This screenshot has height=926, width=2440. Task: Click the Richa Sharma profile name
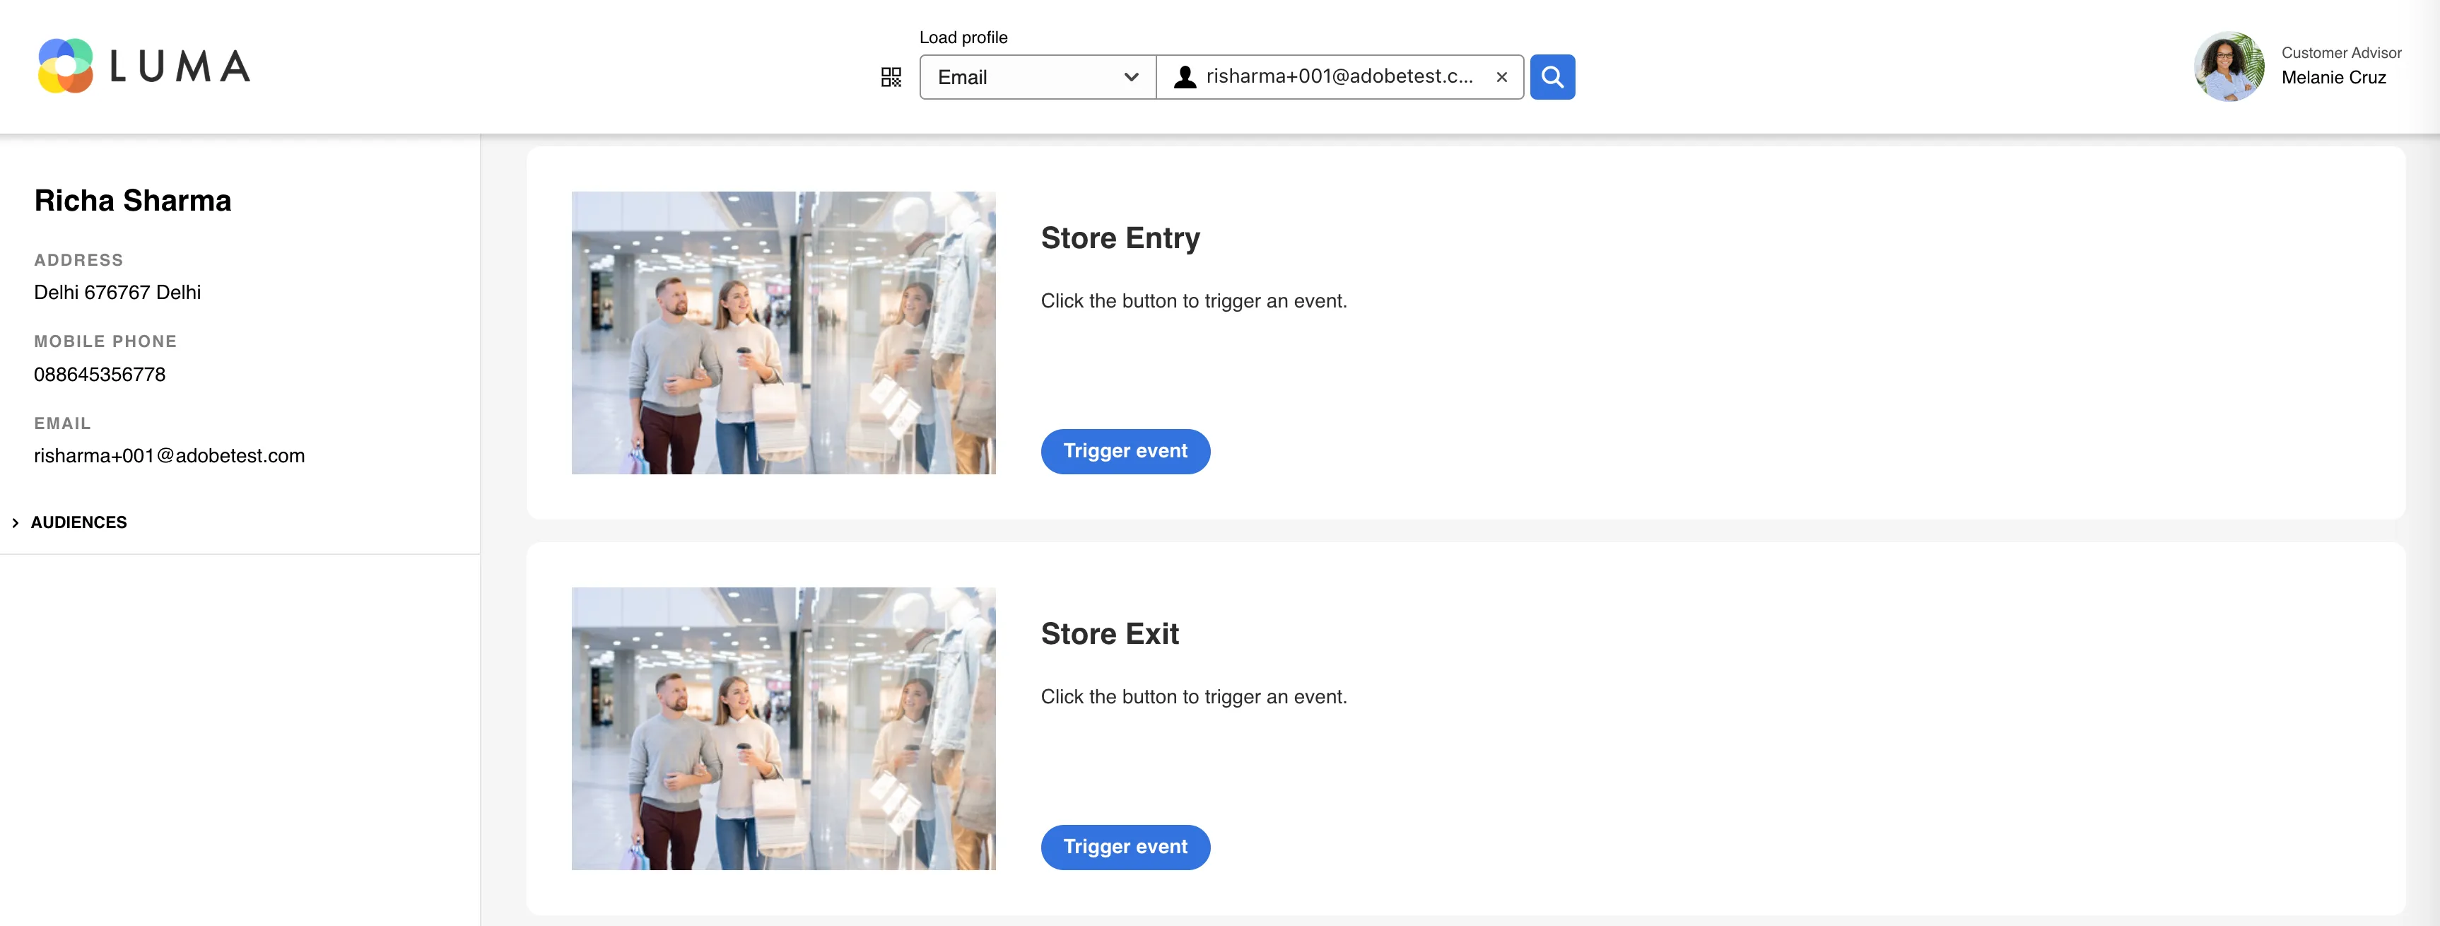click(x=133, y=201)
